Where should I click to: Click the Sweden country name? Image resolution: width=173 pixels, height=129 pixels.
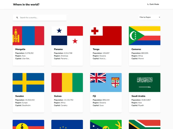tap(20, 96)
